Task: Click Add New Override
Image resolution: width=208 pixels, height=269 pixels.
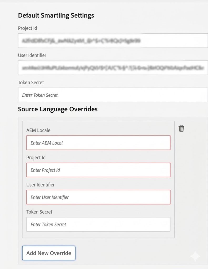Action: click(x=48, y=253)
